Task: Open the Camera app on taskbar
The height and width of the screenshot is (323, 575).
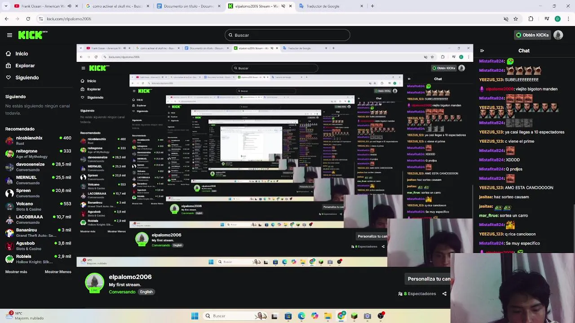Action: (367, 316)
